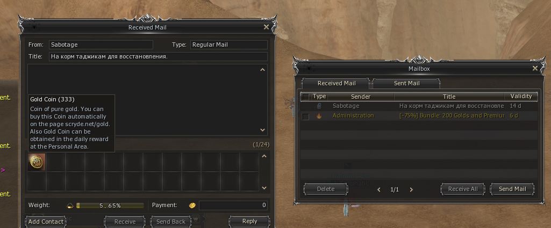This screenshot has height=228, width=551.
Task: Select the Received Mail tab
Action: coord(337,84)
